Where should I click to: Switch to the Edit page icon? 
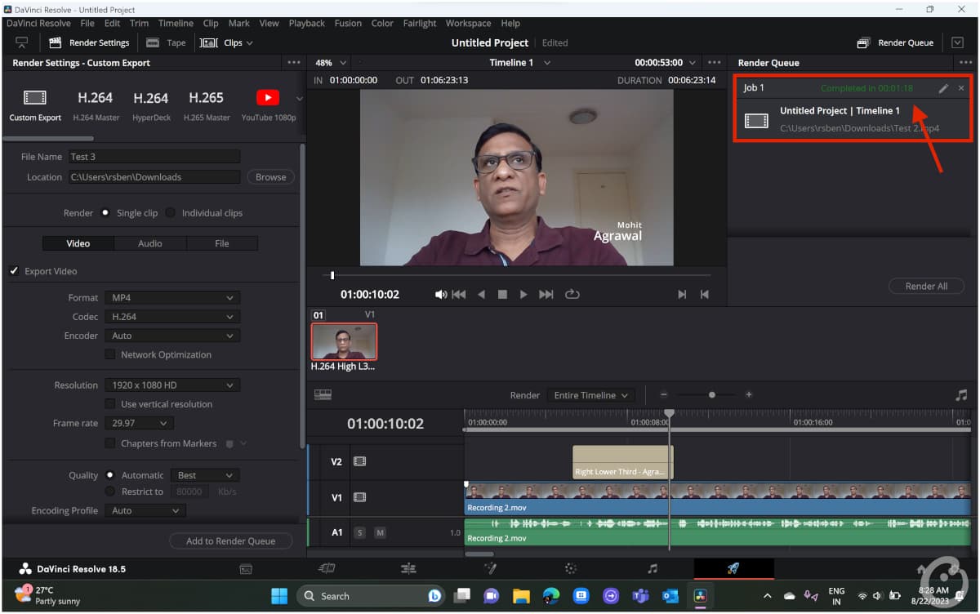[408, 569]
